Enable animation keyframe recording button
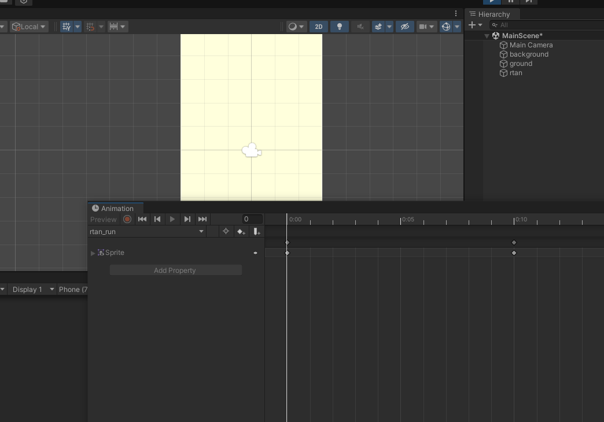Image resolution: width=604 pixels, height=422 pixels. coord(127,219)
